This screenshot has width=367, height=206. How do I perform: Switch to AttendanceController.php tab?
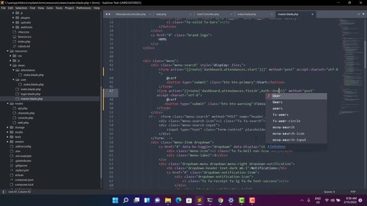pyautogui.click(x=131, y=14)
